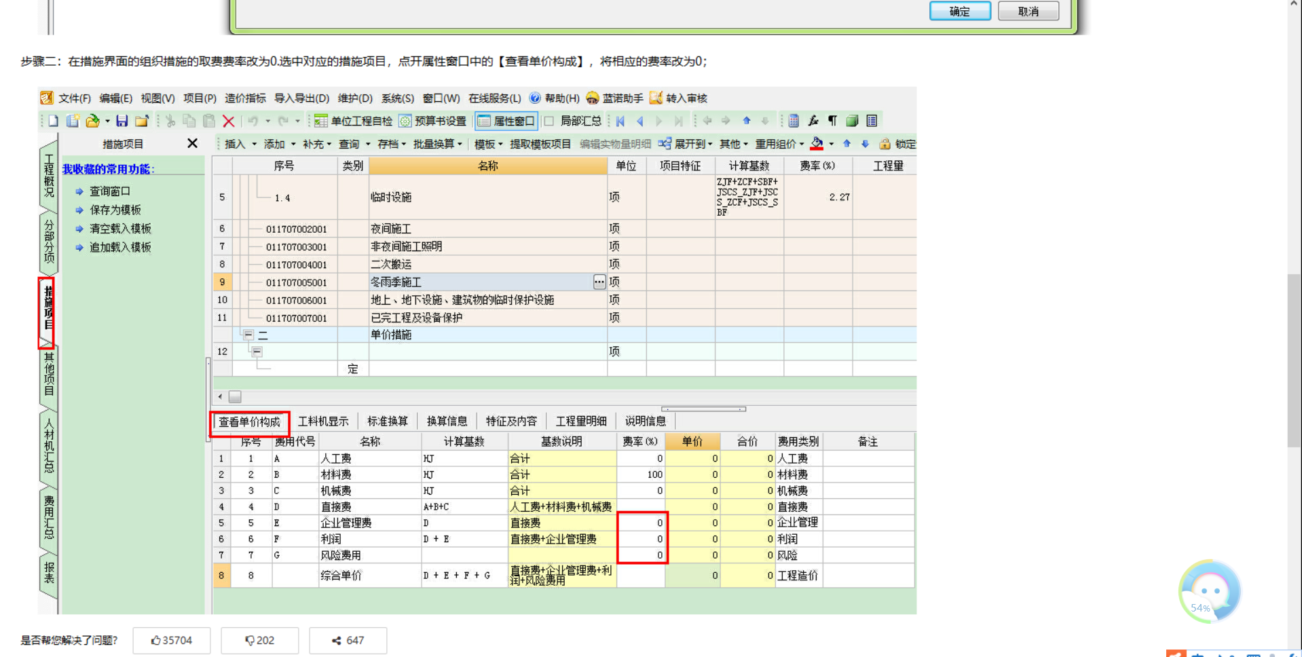Toggle the 属性窗口 button
1302x657 pixels.
506,121
